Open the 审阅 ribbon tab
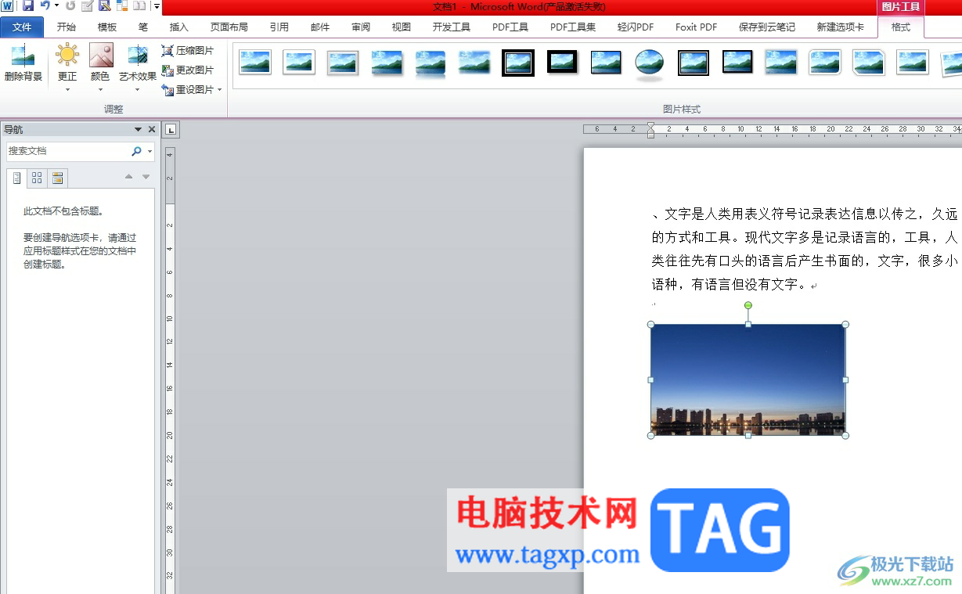 click(361, 27)
